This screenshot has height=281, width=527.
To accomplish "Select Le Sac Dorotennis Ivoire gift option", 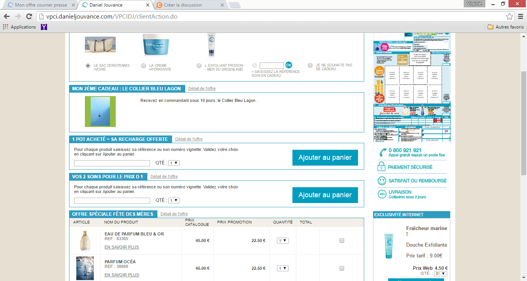I will (88, 66).
